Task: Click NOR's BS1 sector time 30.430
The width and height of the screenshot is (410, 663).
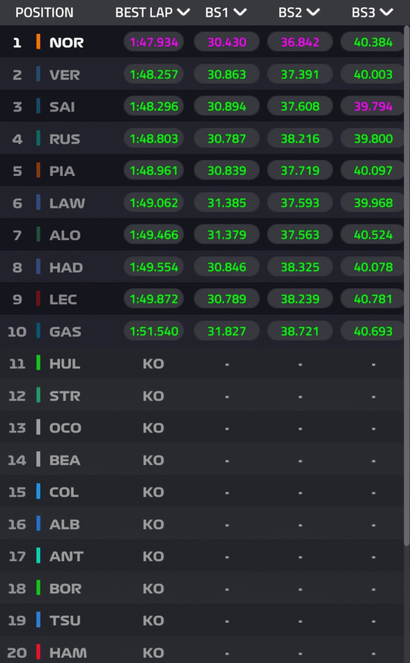Action: point(226,43)
